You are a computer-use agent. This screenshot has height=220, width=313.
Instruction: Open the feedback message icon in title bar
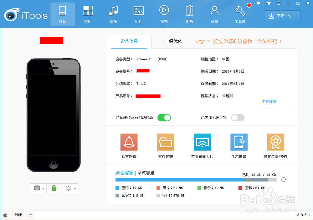pos(259,3)
